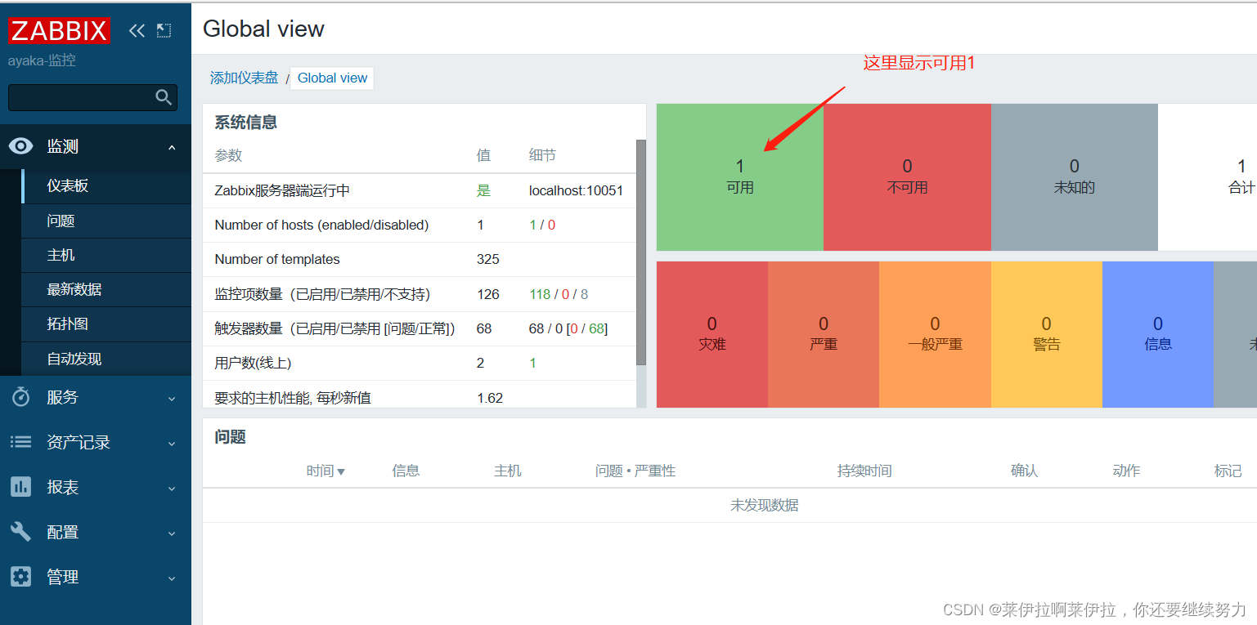
Task: Click the 确认 column header
Action: pos(1024,471)
